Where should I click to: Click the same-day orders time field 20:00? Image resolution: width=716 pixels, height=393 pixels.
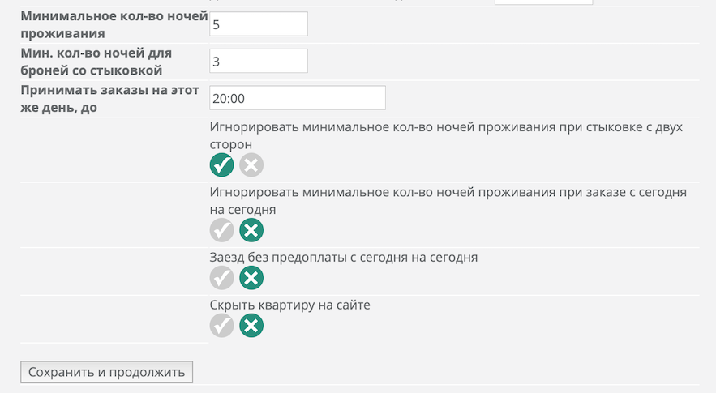[298, 98]
